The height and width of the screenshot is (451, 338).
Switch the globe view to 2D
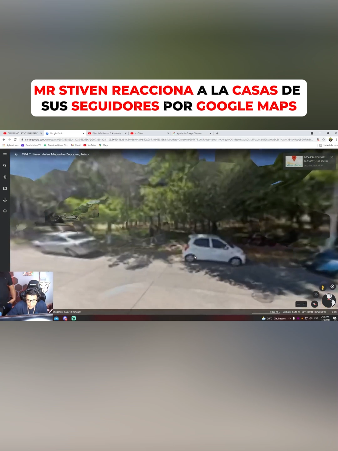click(315, 294)
